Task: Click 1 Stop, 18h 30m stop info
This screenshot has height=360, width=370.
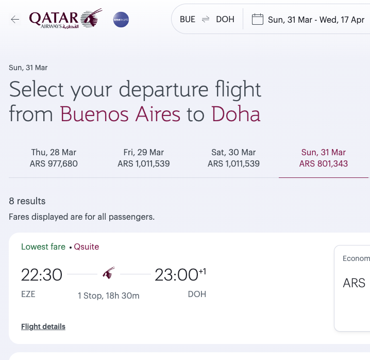Action: [109, 296]
